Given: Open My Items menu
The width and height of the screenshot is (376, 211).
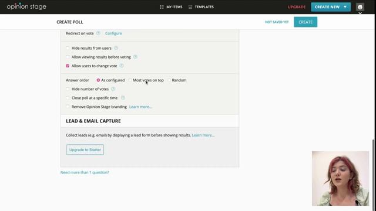Looking at the screenshot, I should tap(174, 7).
